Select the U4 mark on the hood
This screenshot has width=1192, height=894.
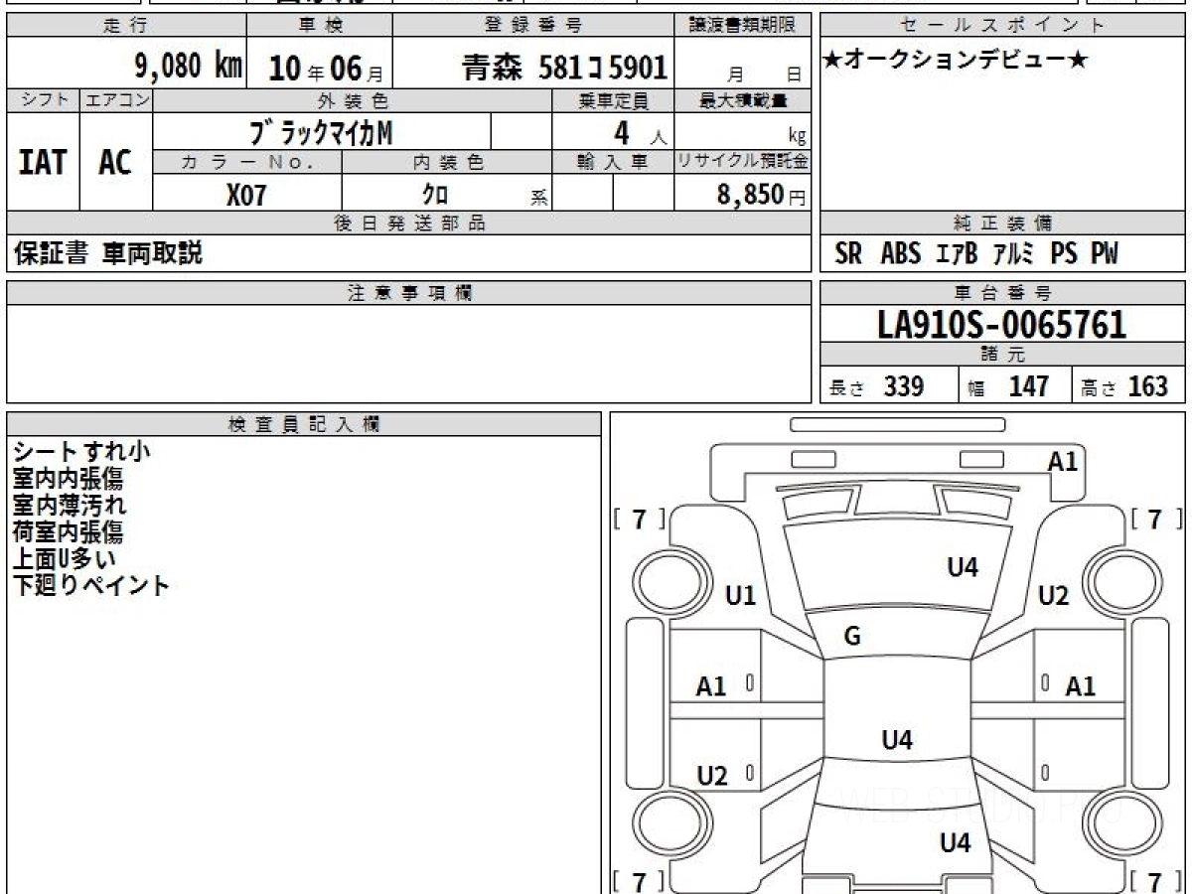[x=962, y=567]
